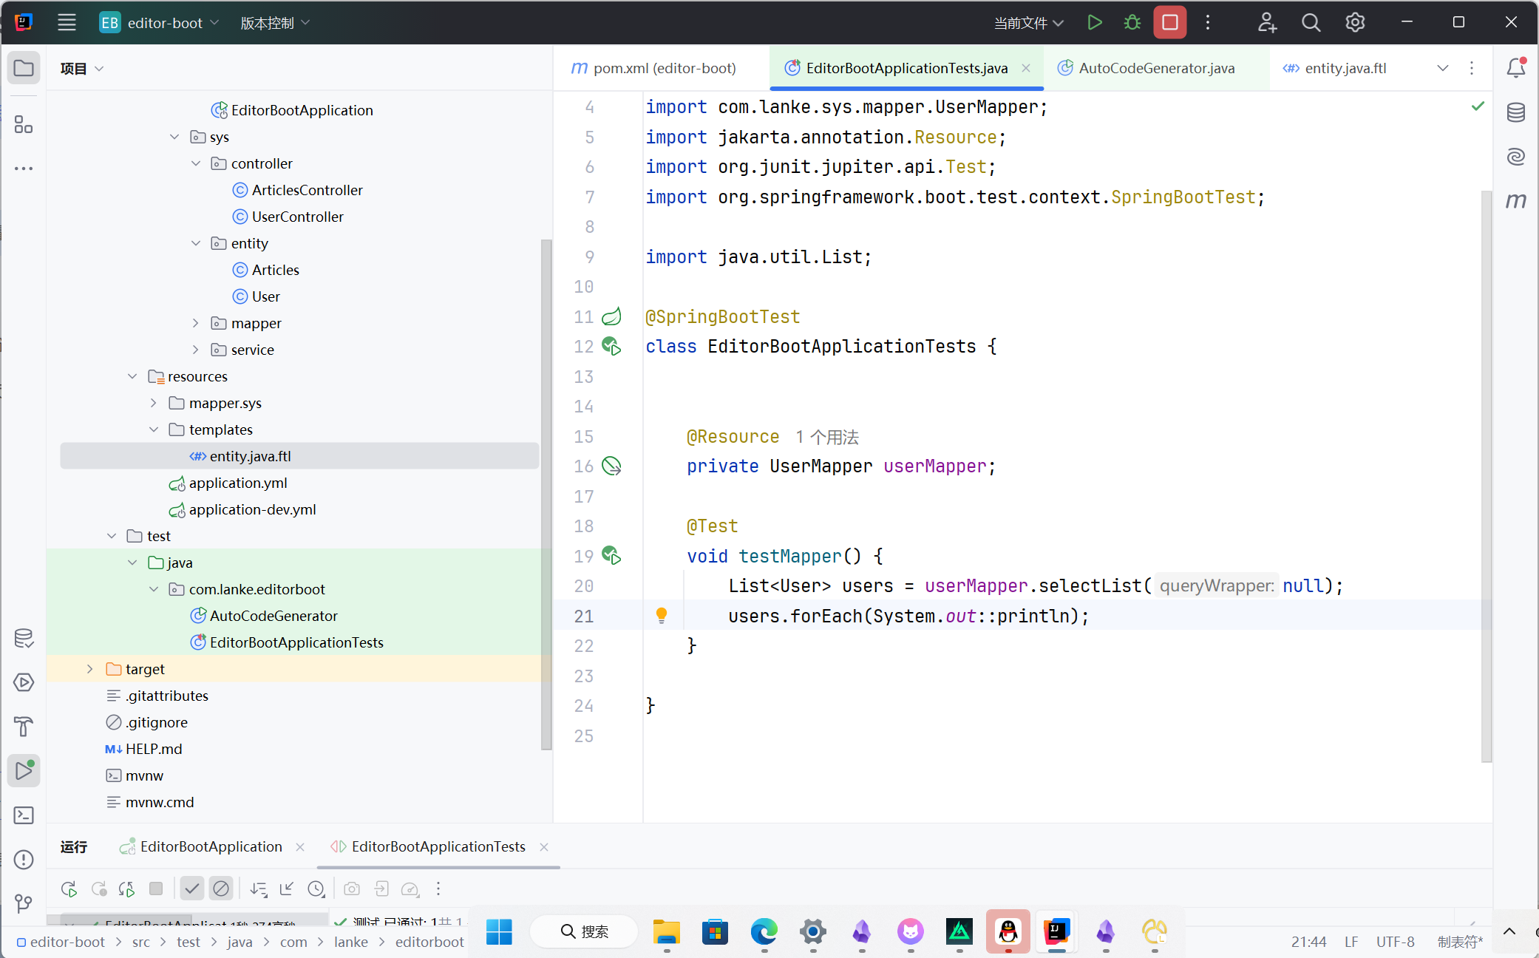Open Problems tool window
Viewport: 1539px width, 958px height.
(x=24, y=860)
